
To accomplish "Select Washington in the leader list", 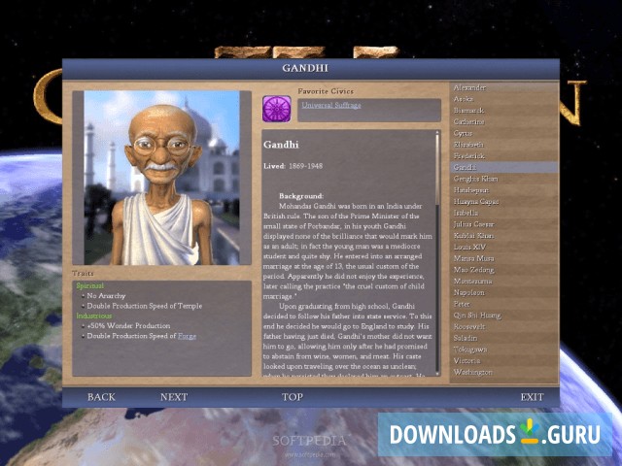I will [x=503, y=373].
